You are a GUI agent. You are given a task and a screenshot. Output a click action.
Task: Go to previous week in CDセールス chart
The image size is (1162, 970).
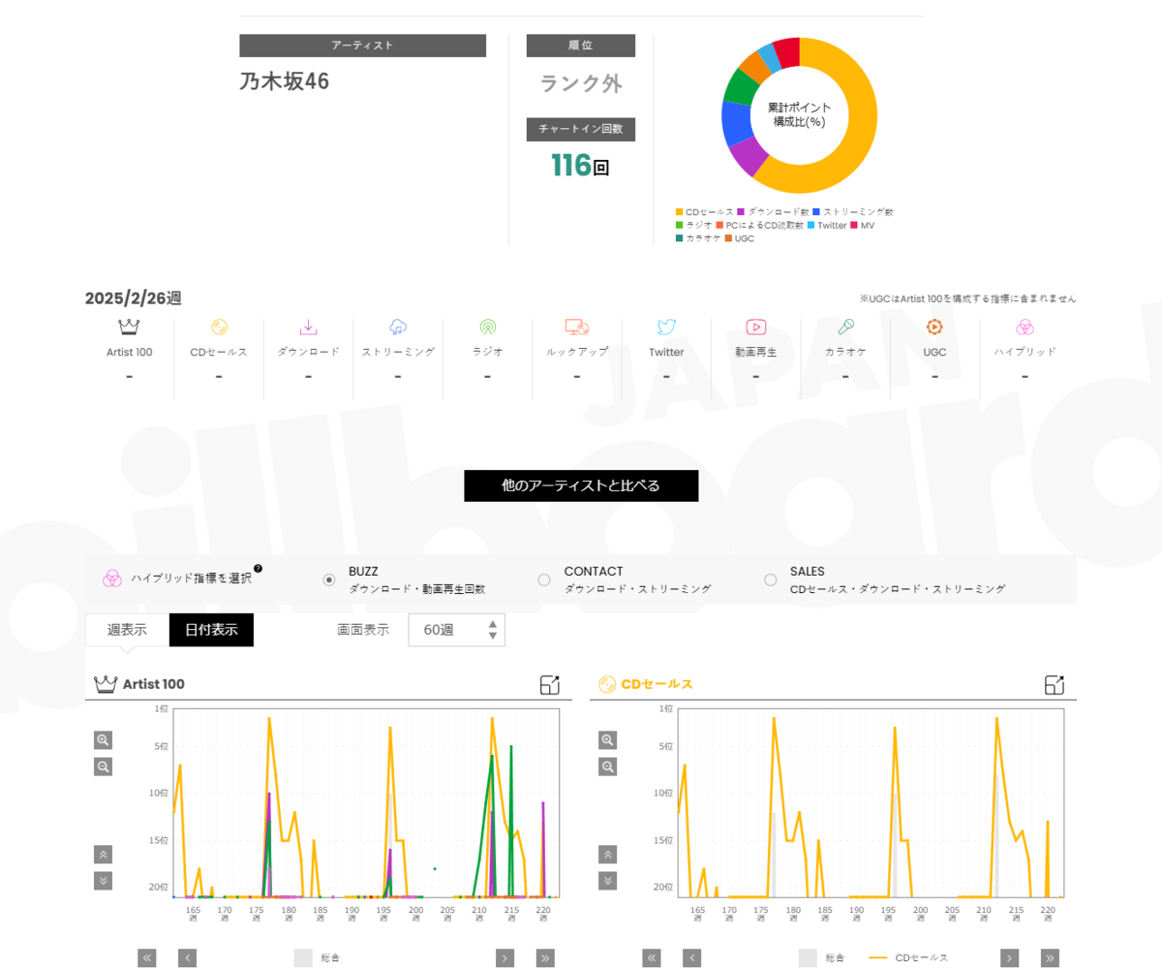[x=691, y=958]
